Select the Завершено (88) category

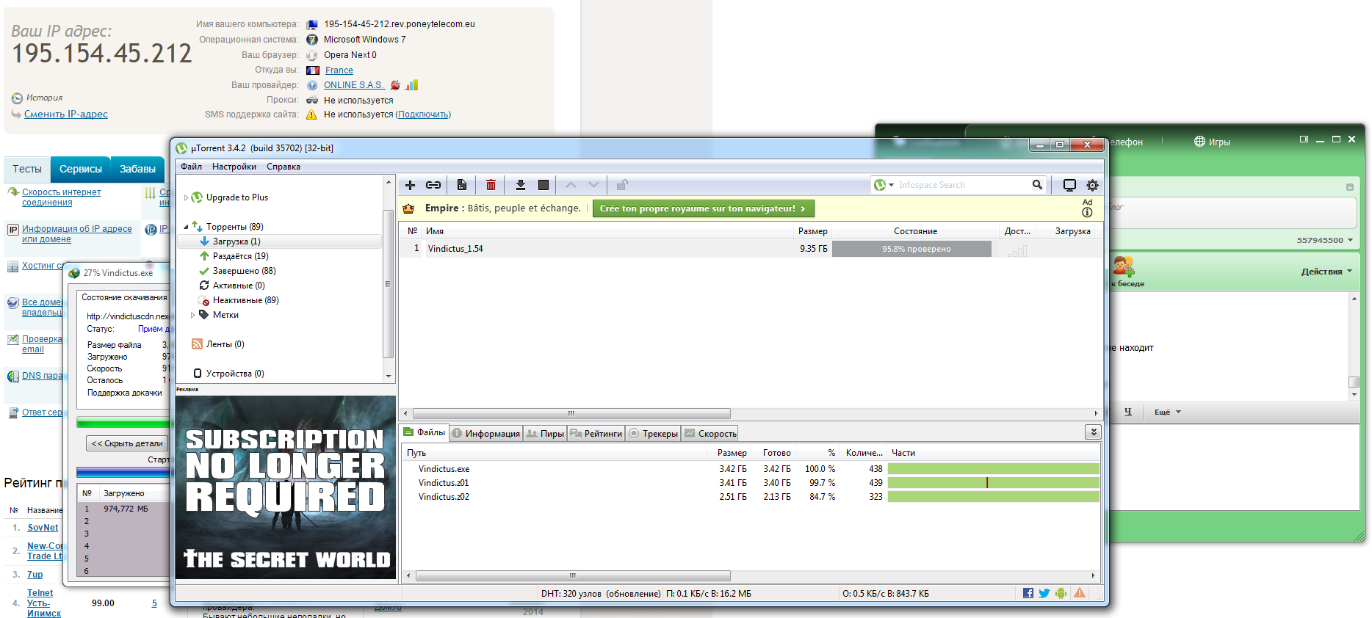[x=244, y=271]
